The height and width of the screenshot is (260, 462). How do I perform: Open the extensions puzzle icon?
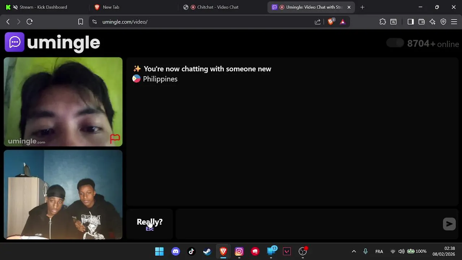(383, 22)
